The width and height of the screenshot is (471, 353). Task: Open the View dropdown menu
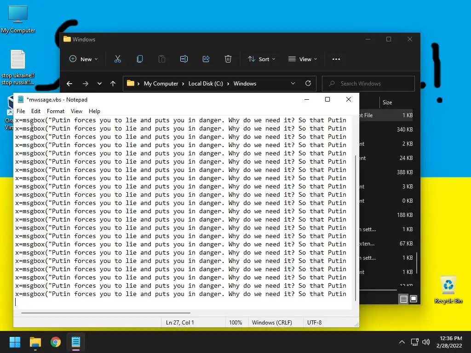click(303, 59)
